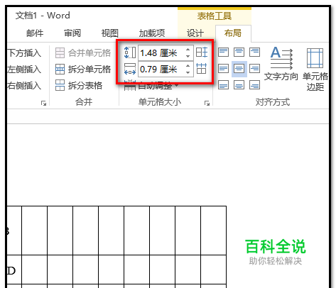Decrease column width with down arrow

[188, 72]
